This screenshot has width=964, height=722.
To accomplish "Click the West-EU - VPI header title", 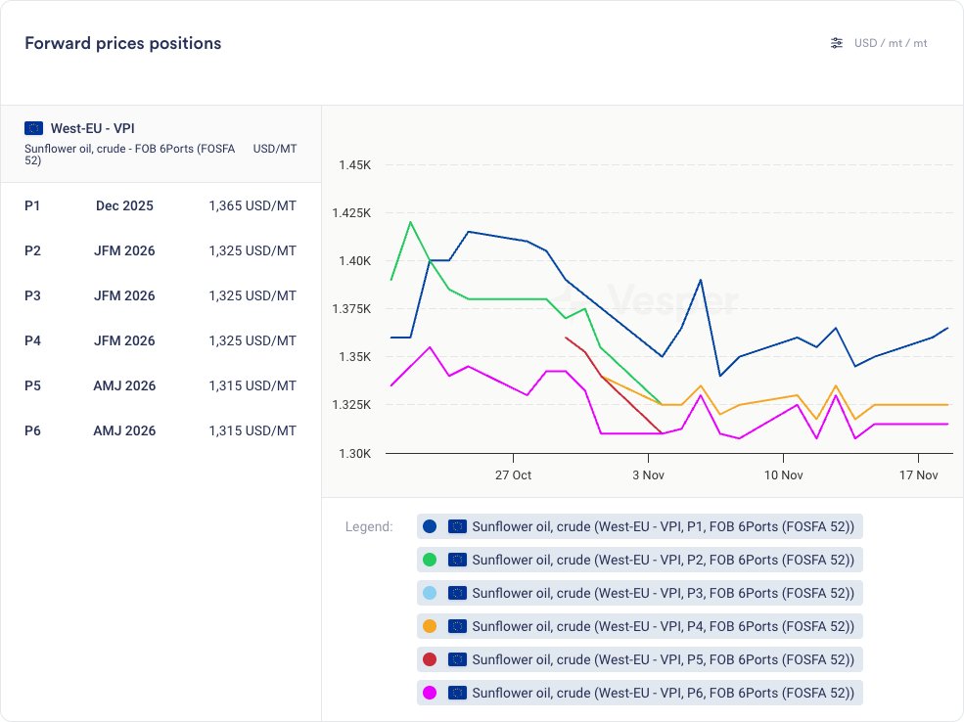I will [x=92, y=128].
